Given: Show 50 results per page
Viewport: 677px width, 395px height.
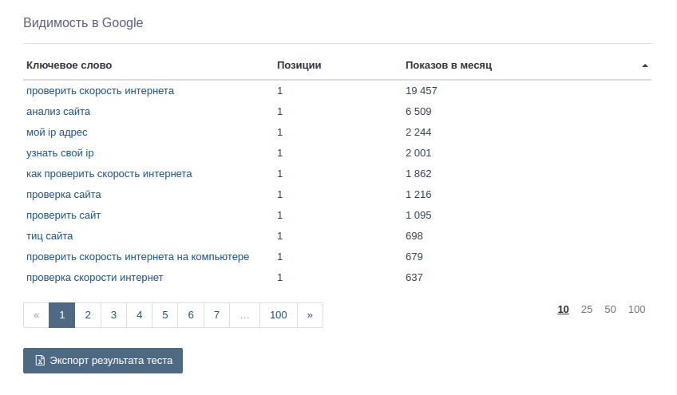Looking at the screenshot, I should click(610, 310).
